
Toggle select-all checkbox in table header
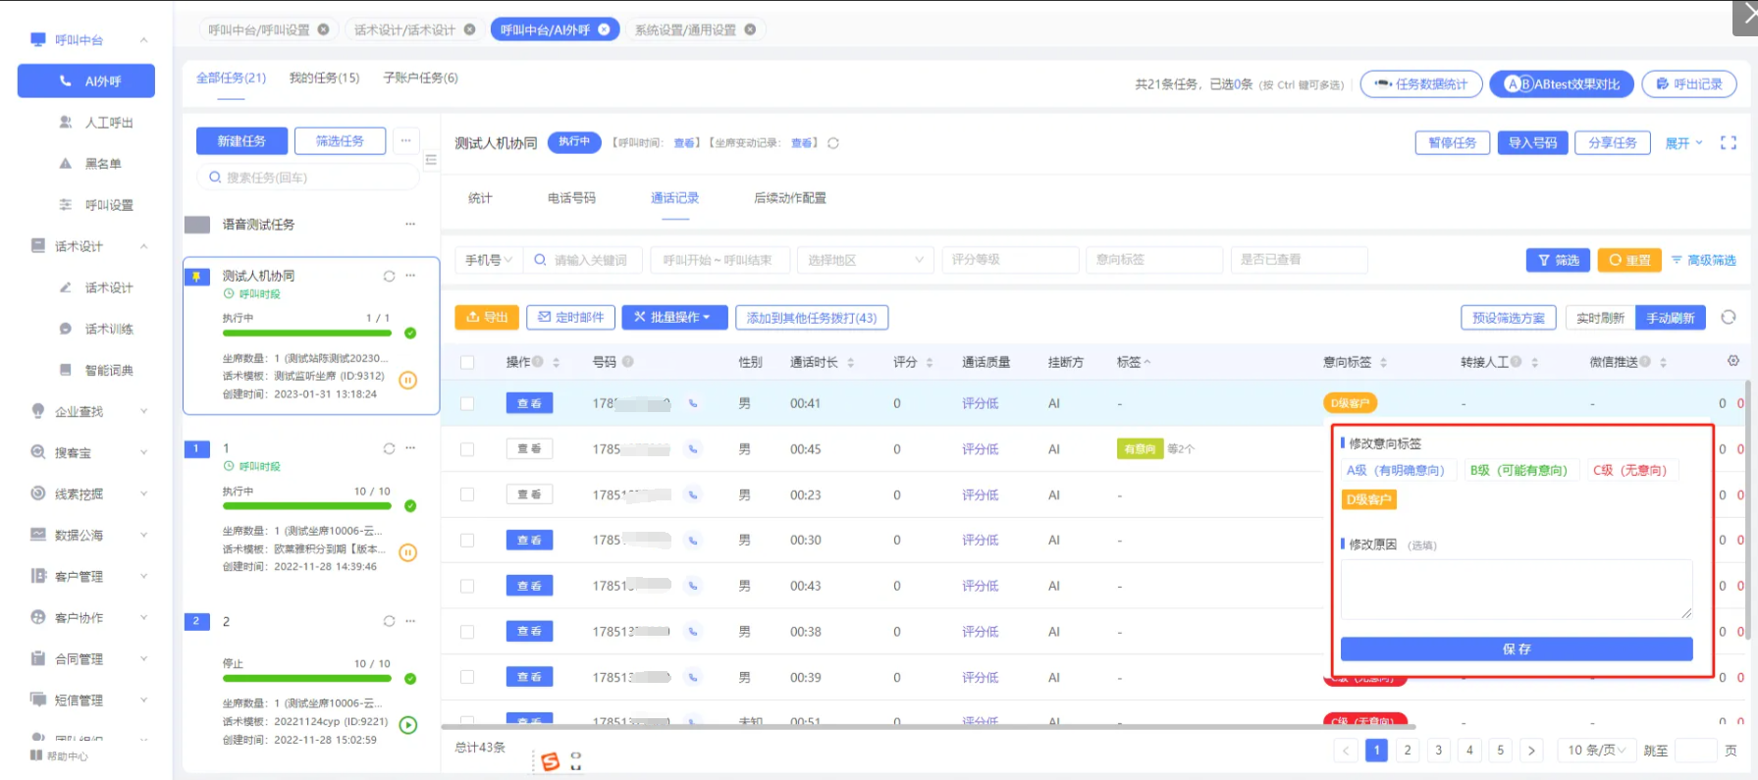467,362
